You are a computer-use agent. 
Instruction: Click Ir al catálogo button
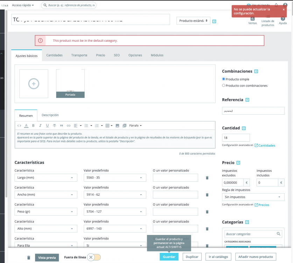218,257
